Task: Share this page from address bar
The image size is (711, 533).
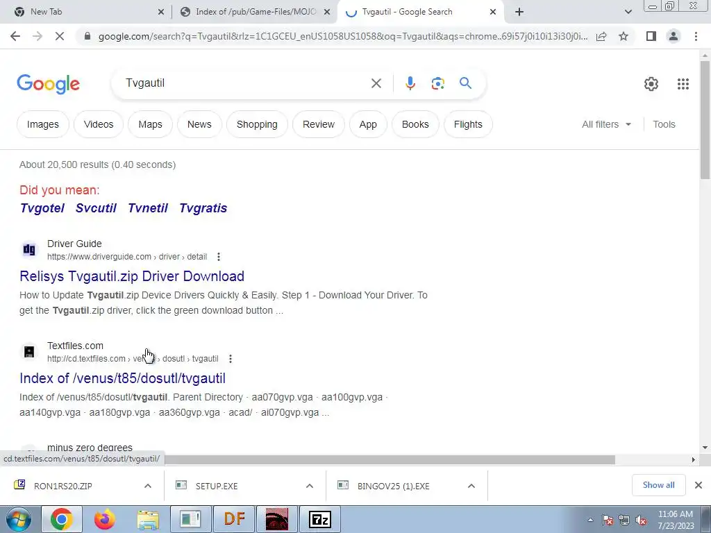Action: tap(601, 36)
